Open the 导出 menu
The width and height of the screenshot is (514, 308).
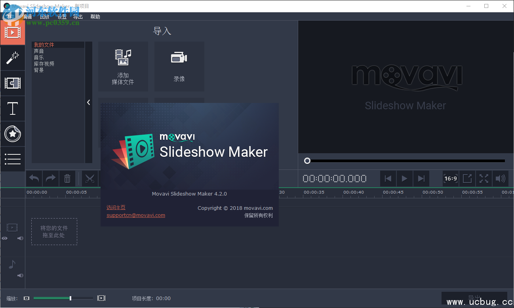click(78, 17)
